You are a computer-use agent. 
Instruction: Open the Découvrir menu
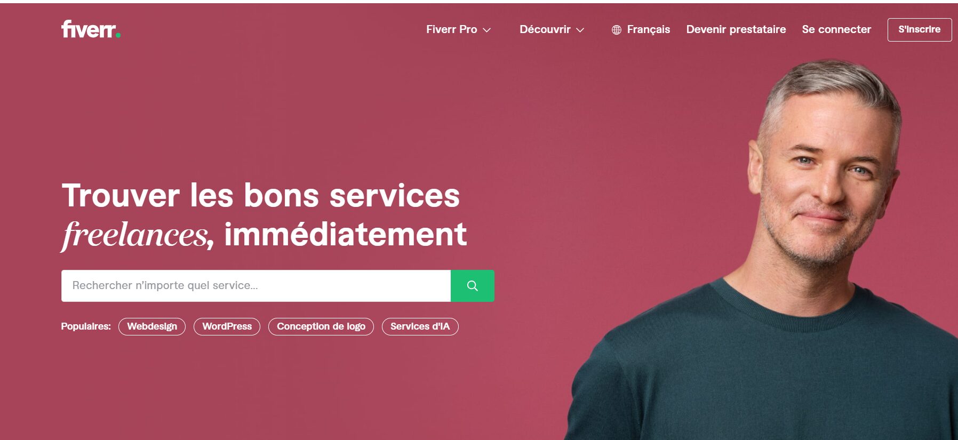(552, 29)
